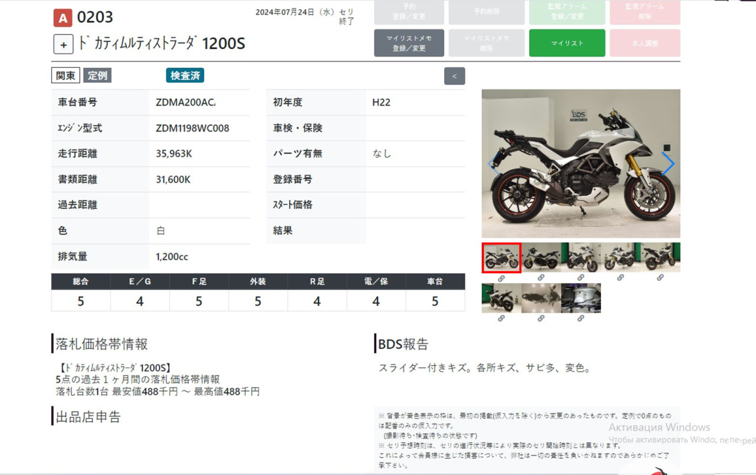Select the second-row rear angle thumbnail
756x475 pixels.
[501, 298]
